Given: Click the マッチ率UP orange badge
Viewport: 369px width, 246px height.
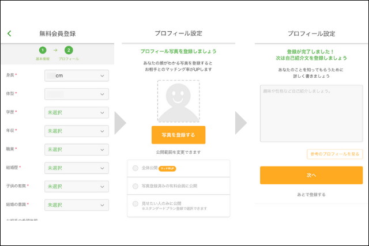Looking at the screenshot, I should click(167, 168).
